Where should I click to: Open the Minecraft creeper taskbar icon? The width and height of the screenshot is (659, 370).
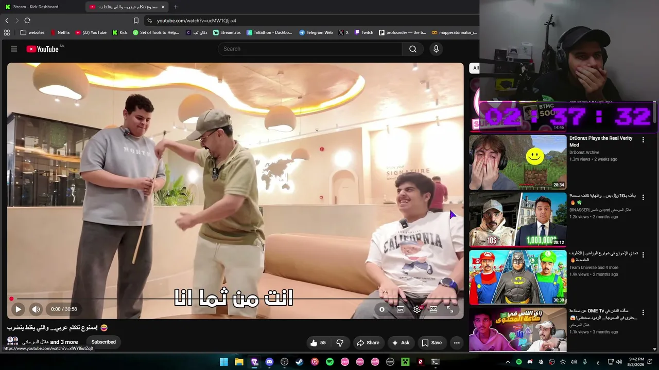405,362
